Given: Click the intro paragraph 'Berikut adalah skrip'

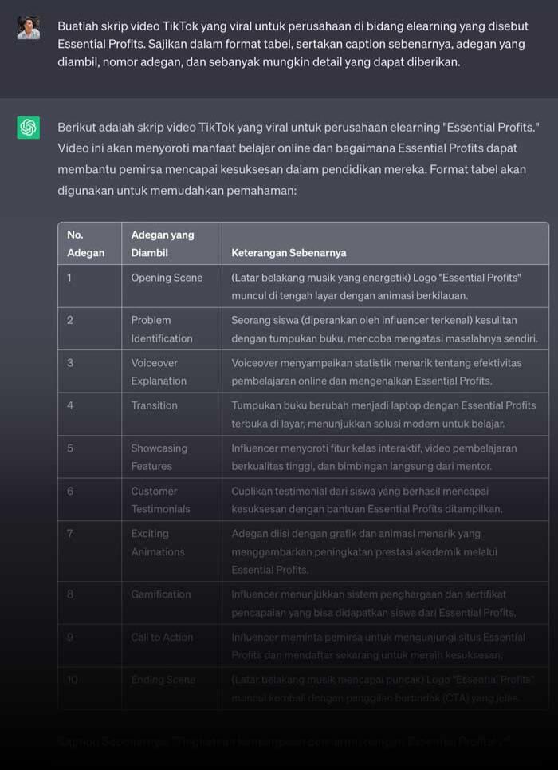Looking at the screenshot, I should [x=298, y=159].
